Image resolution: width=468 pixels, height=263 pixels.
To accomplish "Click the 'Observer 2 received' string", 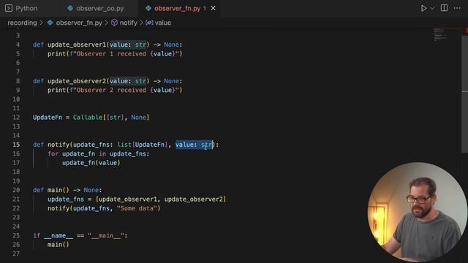I will [x=111, y=90].
